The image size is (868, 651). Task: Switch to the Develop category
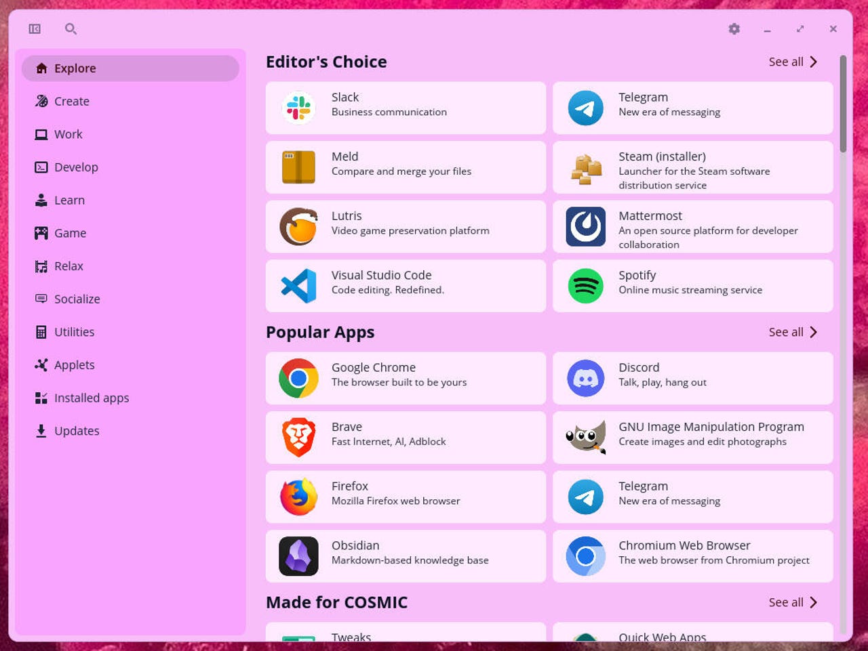point(76,167)
